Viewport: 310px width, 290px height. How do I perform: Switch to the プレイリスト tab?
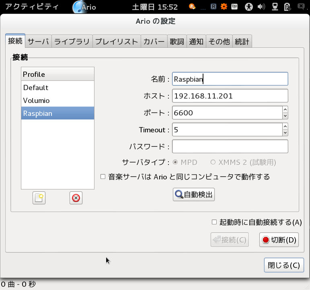coord(117,41)
